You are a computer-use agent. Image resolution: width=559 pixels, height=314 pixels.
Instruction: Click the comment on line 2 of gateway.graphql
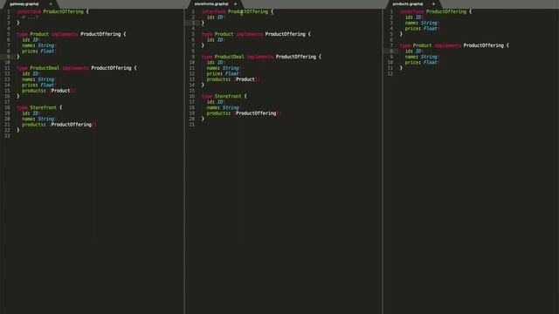click(30, 17)
